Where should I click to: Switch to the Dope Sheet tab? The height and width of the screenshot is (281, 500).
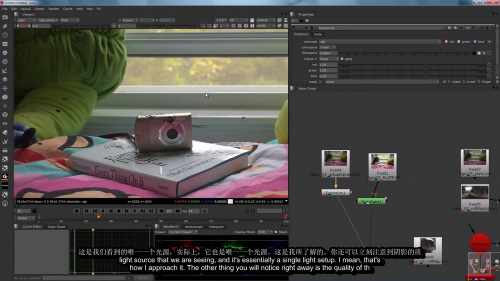click(56, 227)
